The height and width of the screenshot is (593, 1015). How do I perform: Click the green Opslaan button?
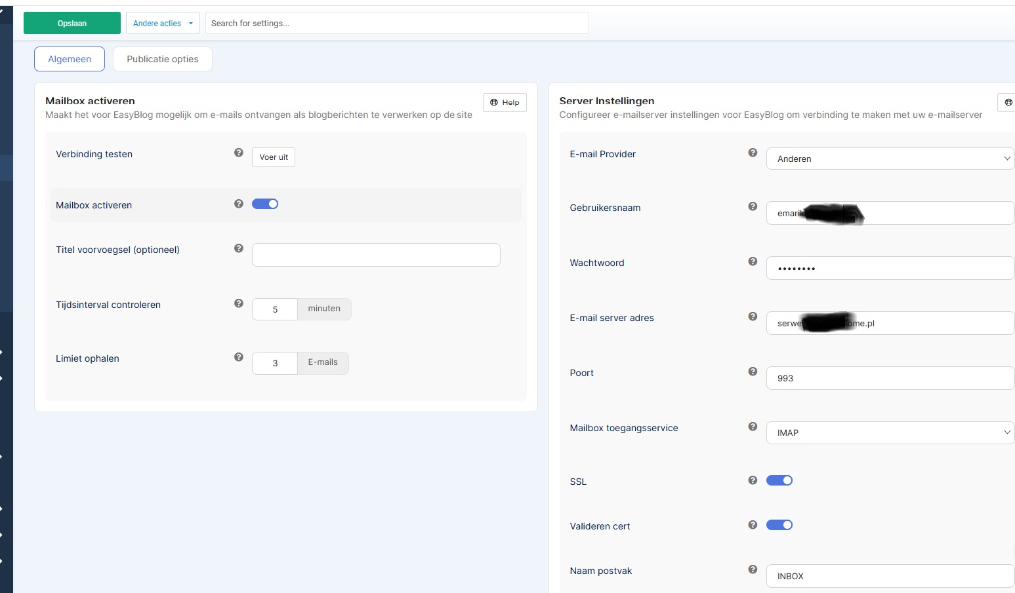coord(72,23)
